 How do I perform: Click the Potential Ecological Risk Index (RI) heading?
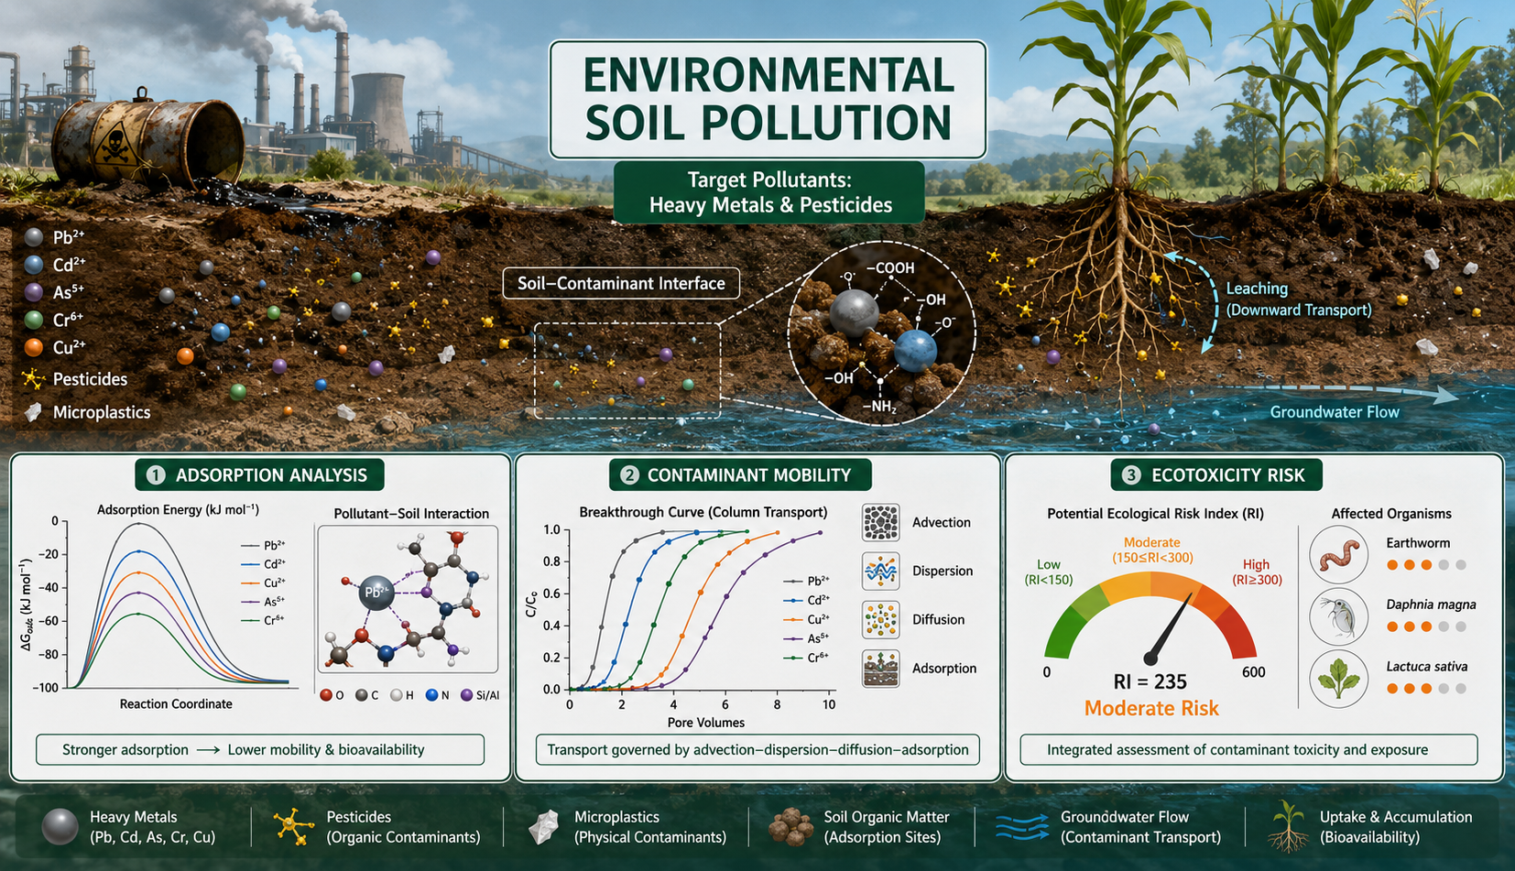(1155, 514)
